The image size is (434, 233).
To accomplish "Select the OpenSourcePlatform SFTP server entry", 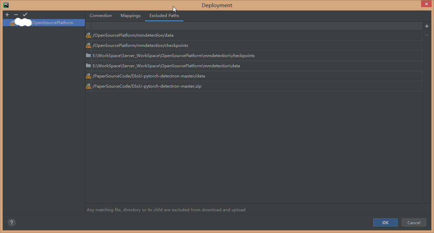I will pos(44,23).
